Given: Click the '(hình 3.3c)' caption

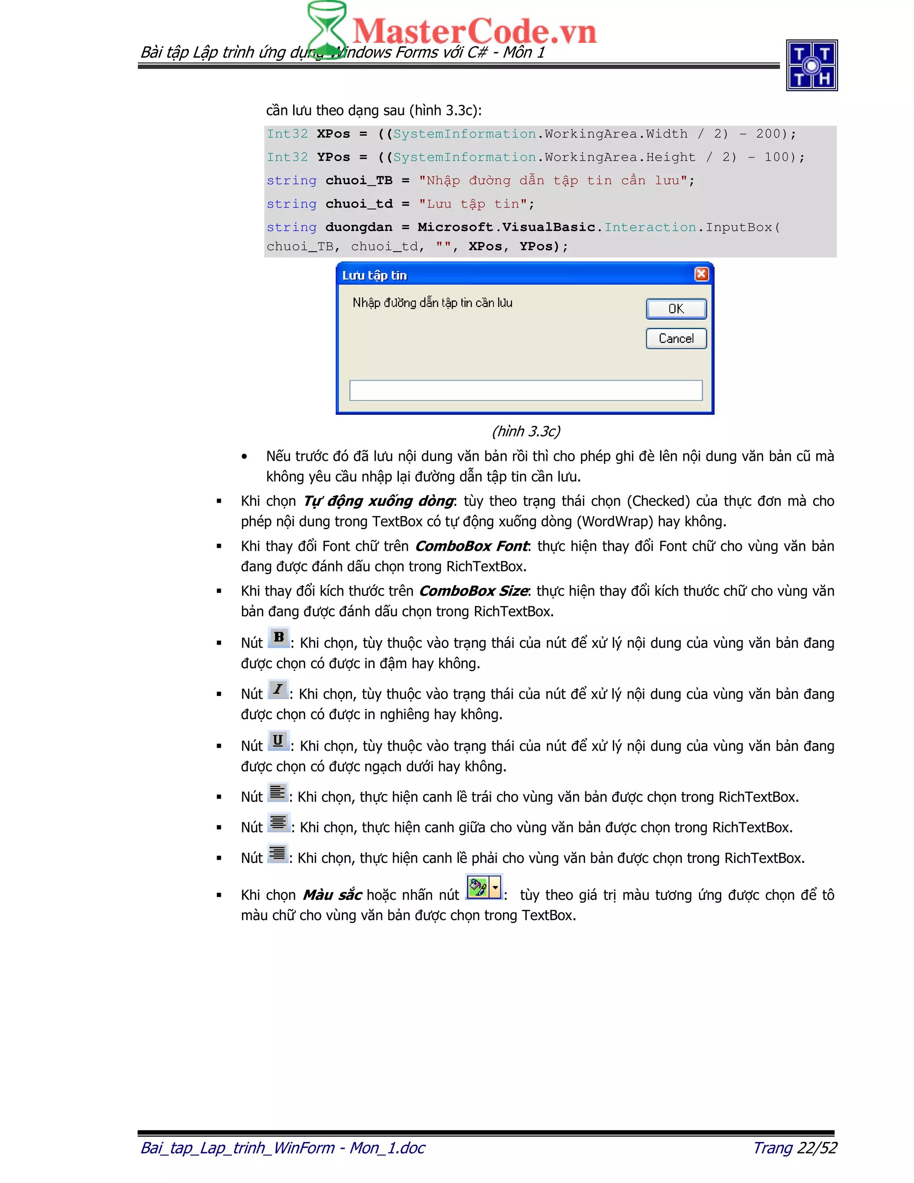Looking at the screenshot, I should point(526,431).
